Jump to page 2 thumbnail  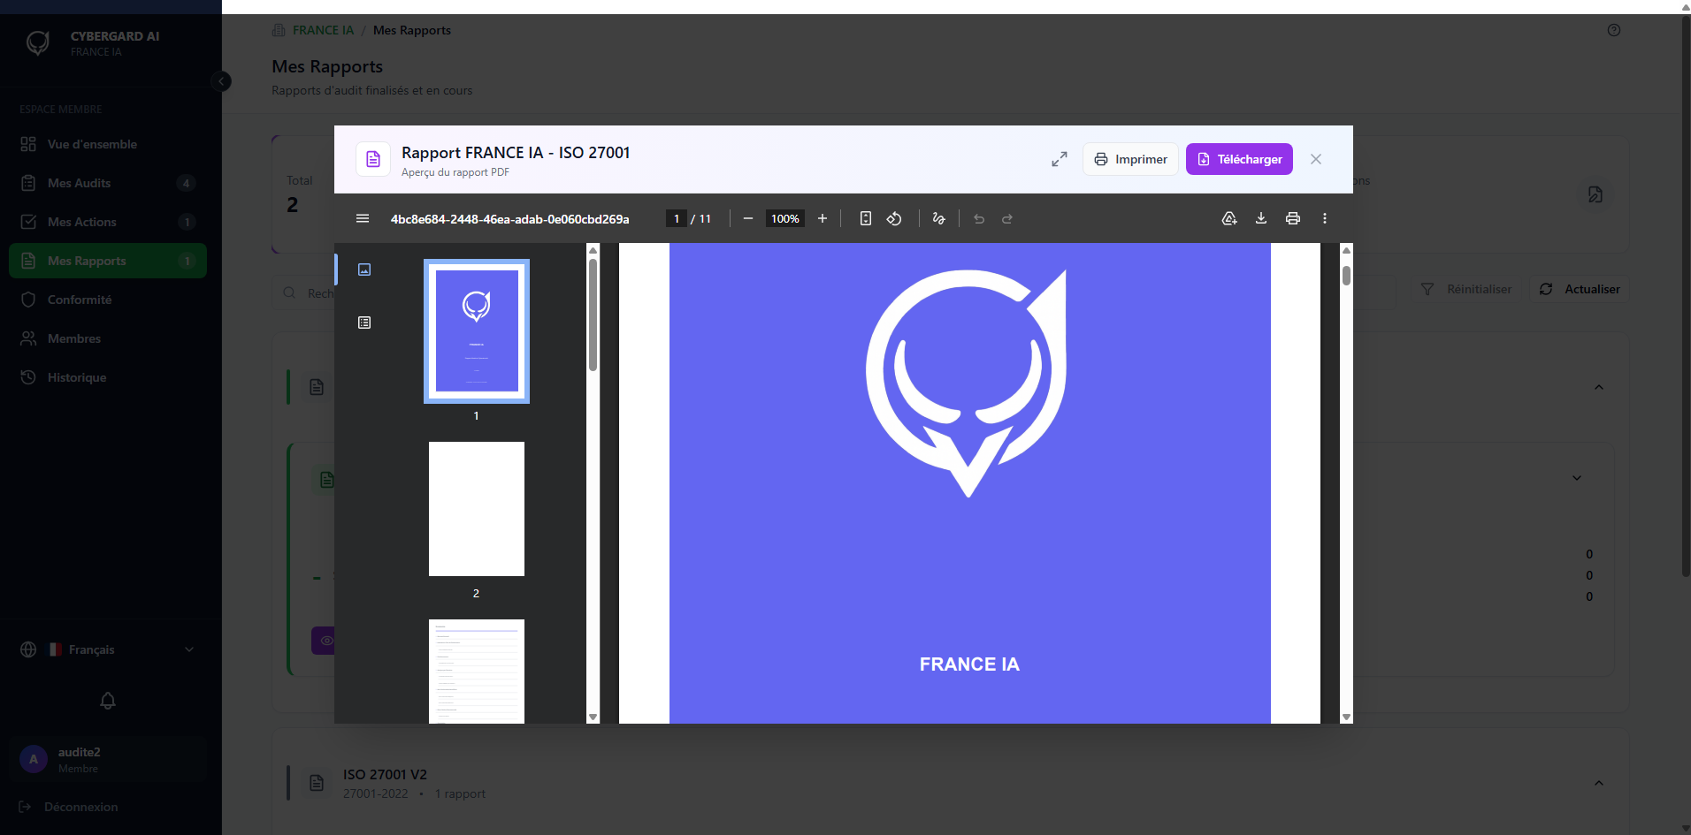click(x=477, y=509)
